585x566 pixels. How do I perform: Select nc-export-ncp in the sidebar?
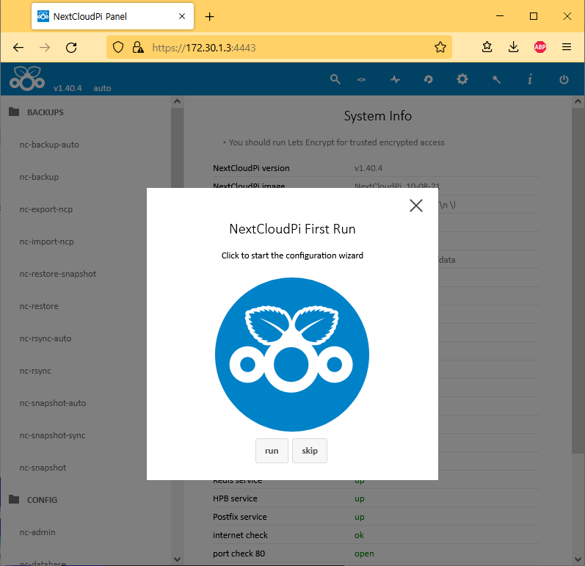(x=46, y=209)
